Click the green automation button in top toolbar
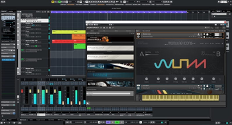232x125 pixels. (x=59, y=2)
